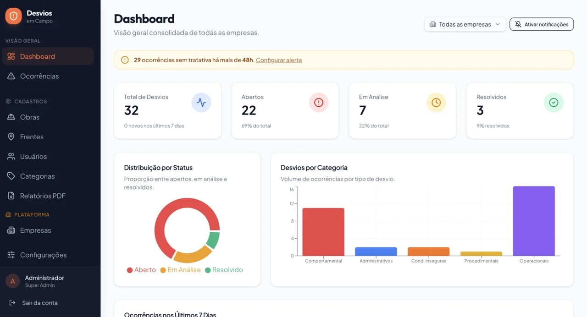Toggle the Aberto legend entry
The image size is (587, 317).
141,270
